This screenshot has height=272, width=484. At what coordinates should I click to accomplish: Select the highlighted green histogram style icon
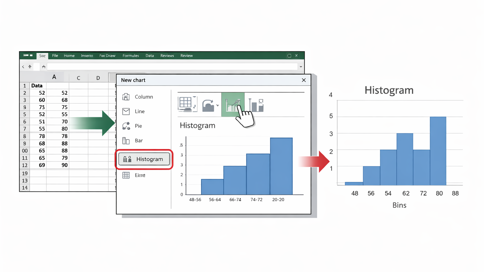point(233,105)
